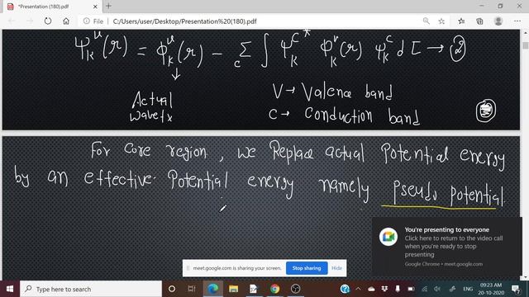Hide the screen sharing banner

click(x=336, y=268)
